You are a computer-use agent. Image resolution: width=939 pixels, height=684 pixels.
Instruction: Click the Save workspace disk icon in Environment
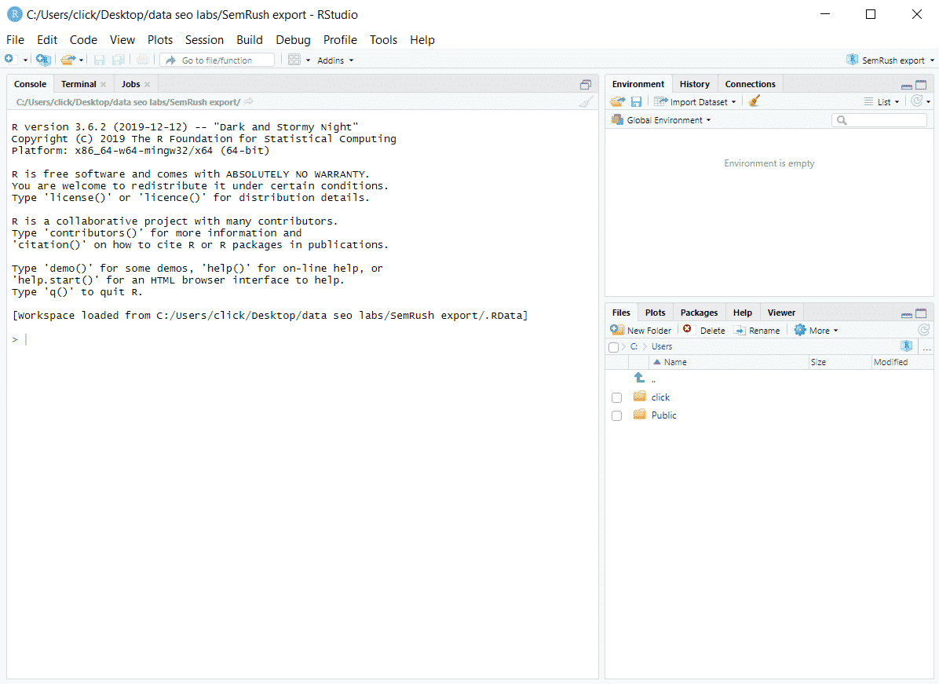[x=636, y=102]
